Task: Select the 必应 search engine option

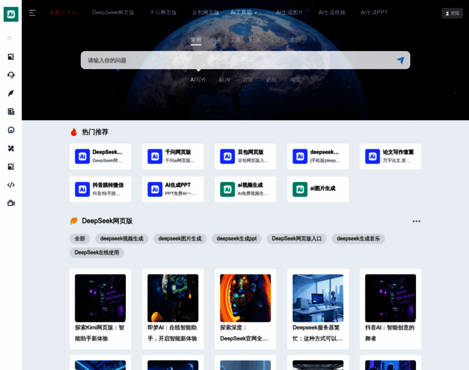Action: click(272, 80)
